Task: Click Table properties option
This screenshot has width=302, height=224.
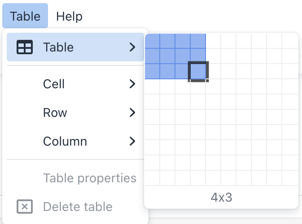Action: click(x=90, y=178)
